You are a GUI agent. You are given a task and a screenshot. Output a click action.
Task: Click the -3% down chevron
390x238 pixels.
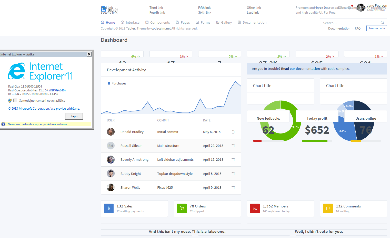pos(187,56)
